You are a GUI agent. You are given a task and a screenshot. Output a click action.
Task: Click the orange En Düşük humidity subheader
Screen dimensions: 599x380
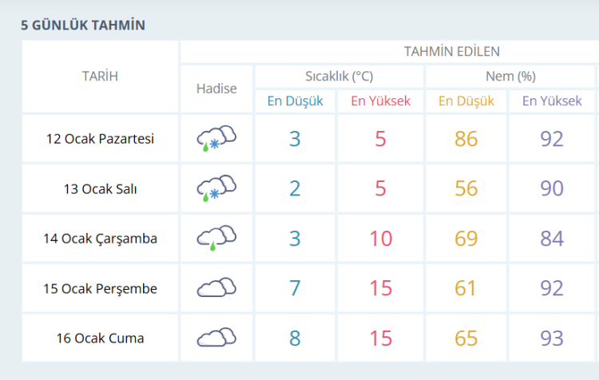coord(466,101)
